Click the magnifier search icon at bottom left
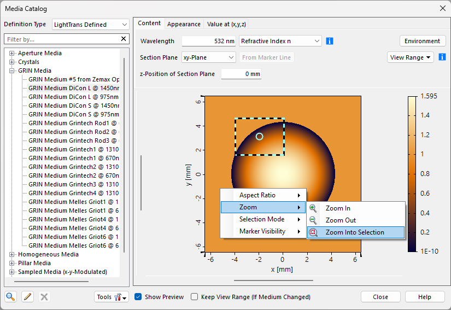Image resolution: width=451 pixels, height=310 pixels. pos(10,296)
